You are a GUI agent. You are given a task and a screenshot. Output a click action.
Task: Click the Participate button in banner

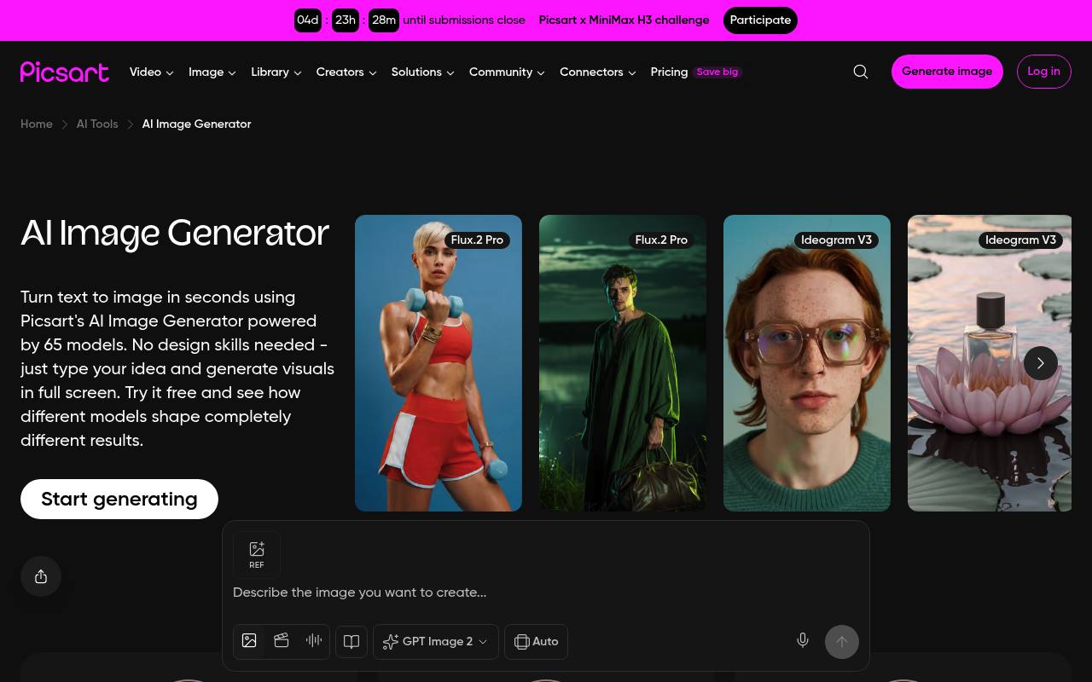760,20
